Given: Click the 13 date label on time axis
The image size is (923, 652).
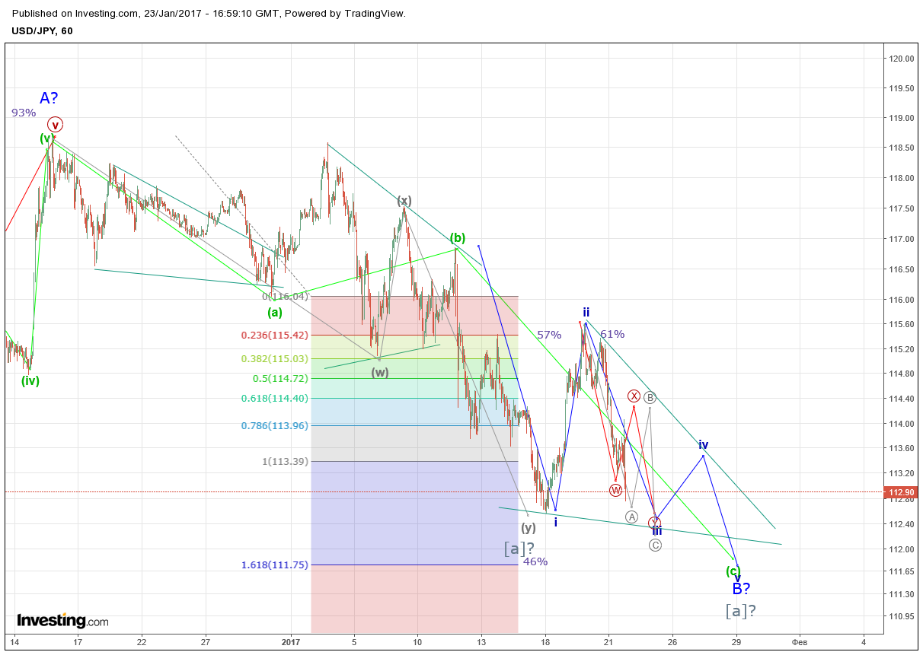Looking at the screenshot, I should pyautogui.click(x=481, y=642).
